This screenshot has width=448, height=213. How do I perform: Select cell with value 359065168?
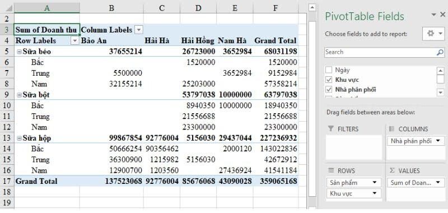coord(276,181)
